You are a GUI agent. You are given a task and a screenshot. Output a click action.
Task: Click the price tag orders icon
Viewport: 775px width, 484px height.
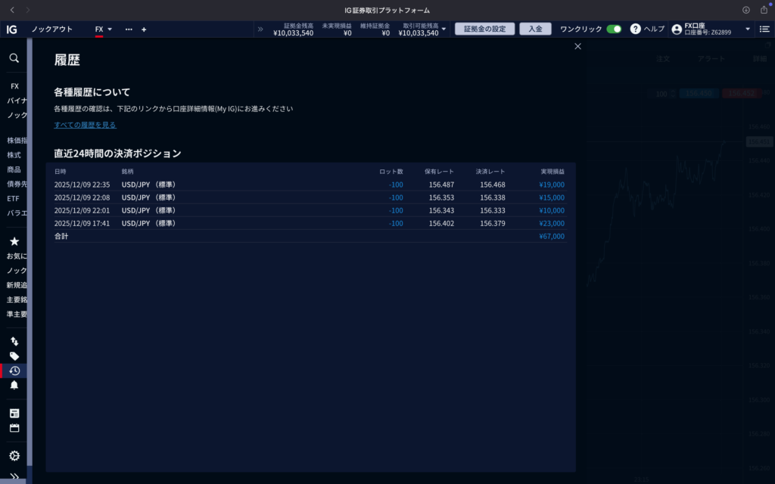tap(14, 356)
